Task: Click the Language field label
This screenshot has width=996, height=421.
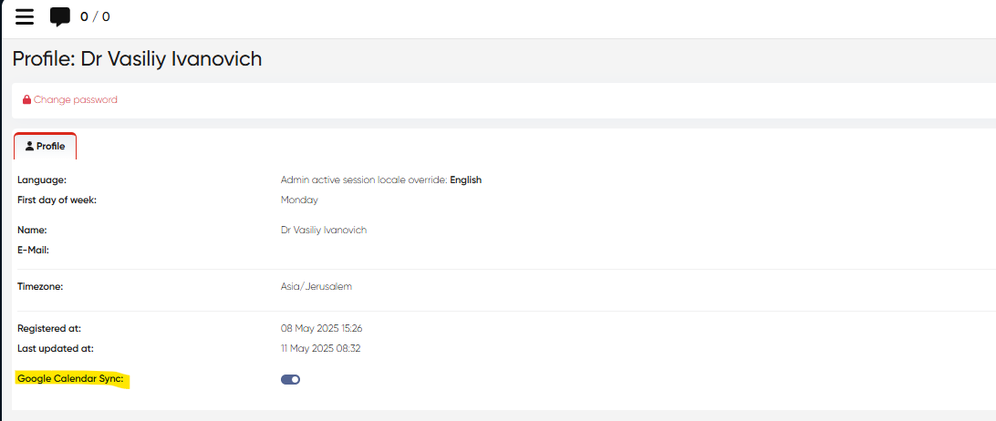Action: [42, 180]
